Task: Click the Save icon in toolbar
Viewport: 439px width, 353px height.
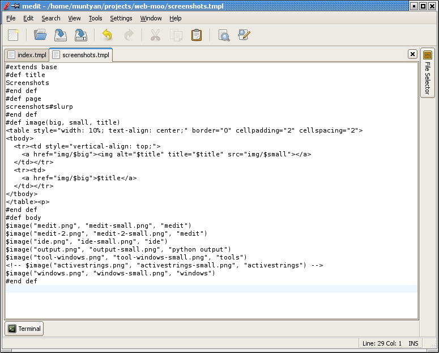Action: click(61, 35)
